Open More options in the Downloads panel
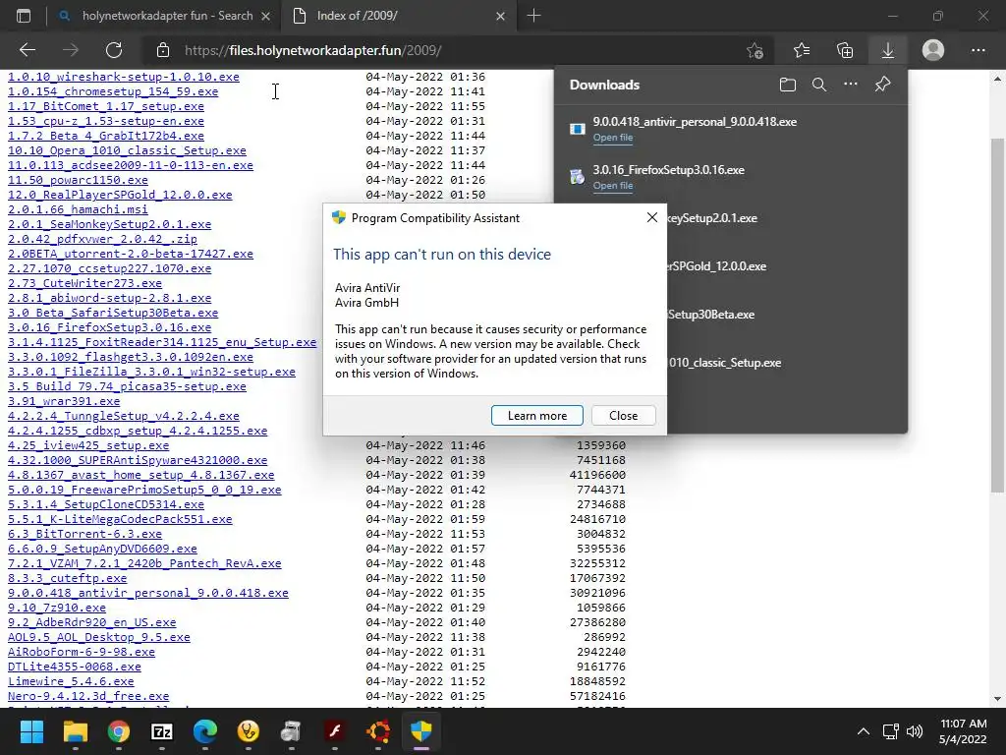 851,85
